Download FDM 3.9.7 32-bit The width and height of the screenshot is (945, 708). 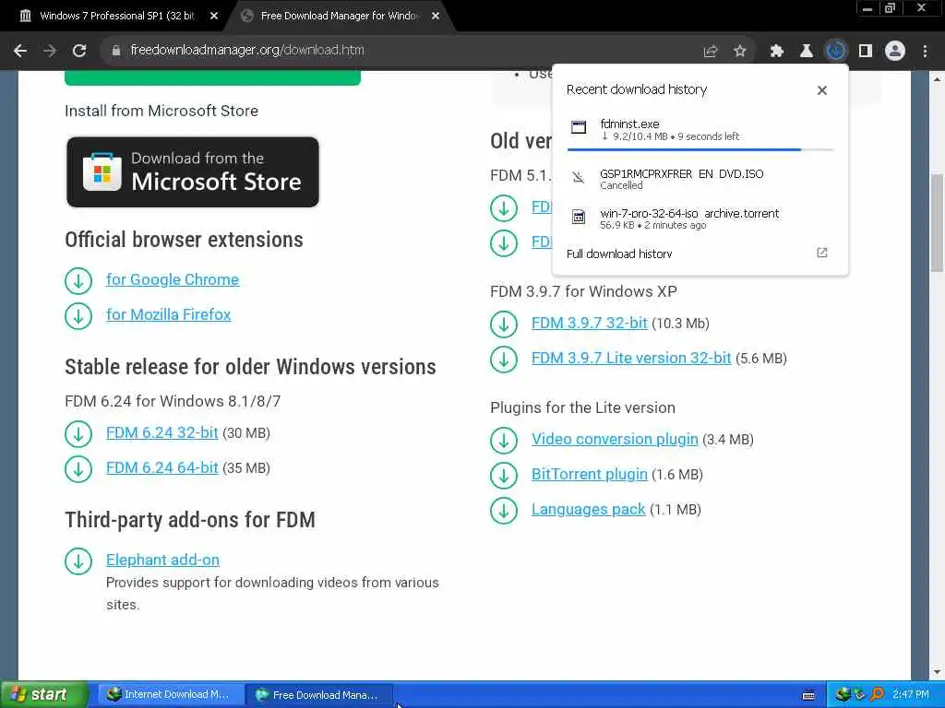590,324
